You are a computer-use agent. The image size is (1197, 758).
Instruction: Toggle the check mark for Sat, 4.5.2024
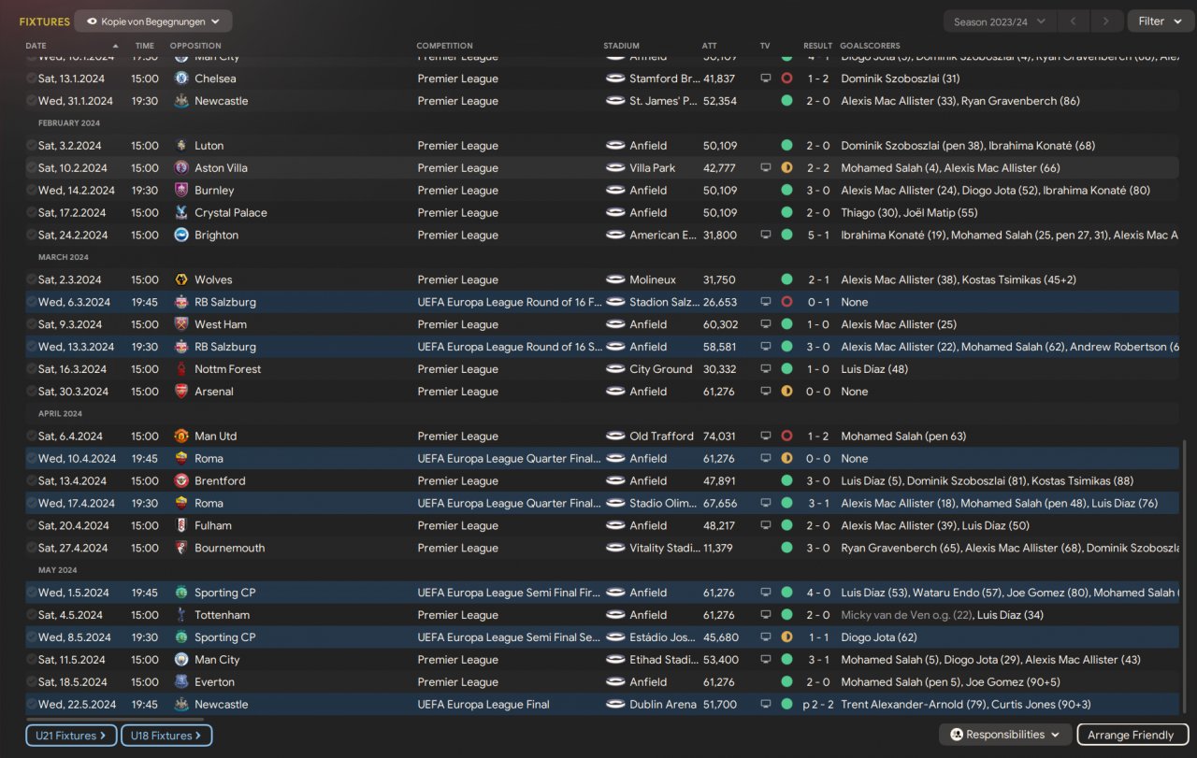tap(32, 615)
